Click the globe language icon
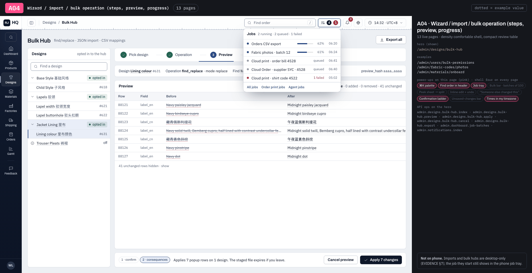532x273 pixels. 358,23
